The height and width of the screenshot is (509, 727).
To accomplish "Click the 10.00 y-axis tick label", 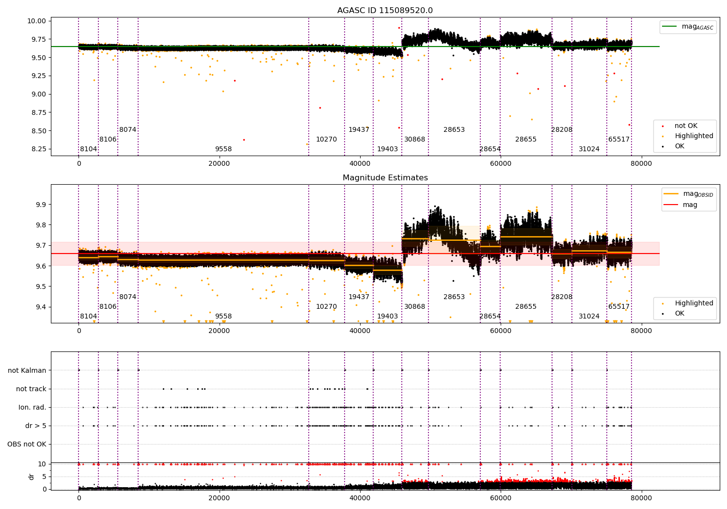I will coord(37,21).
